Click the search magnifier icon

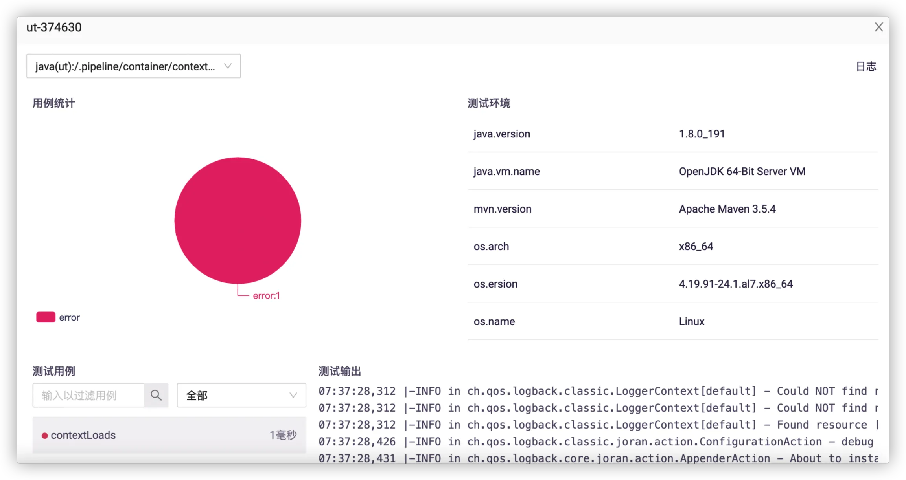156,395
